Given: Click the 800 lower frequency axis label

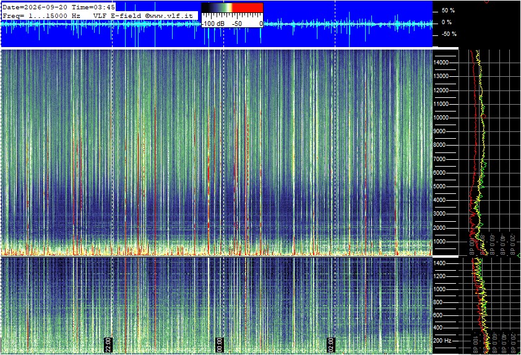Looking at the screenshot, I should (437, 302).
